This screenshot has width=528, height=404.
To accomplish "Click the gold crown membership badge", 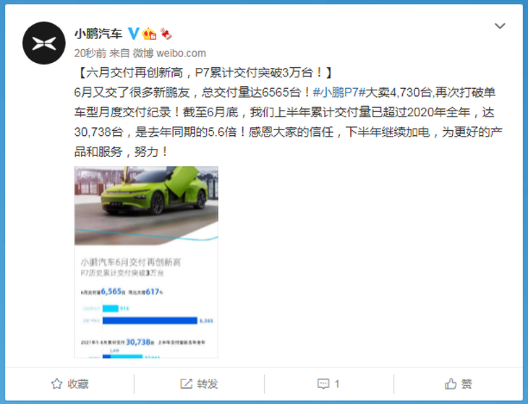I will [149, 34].
